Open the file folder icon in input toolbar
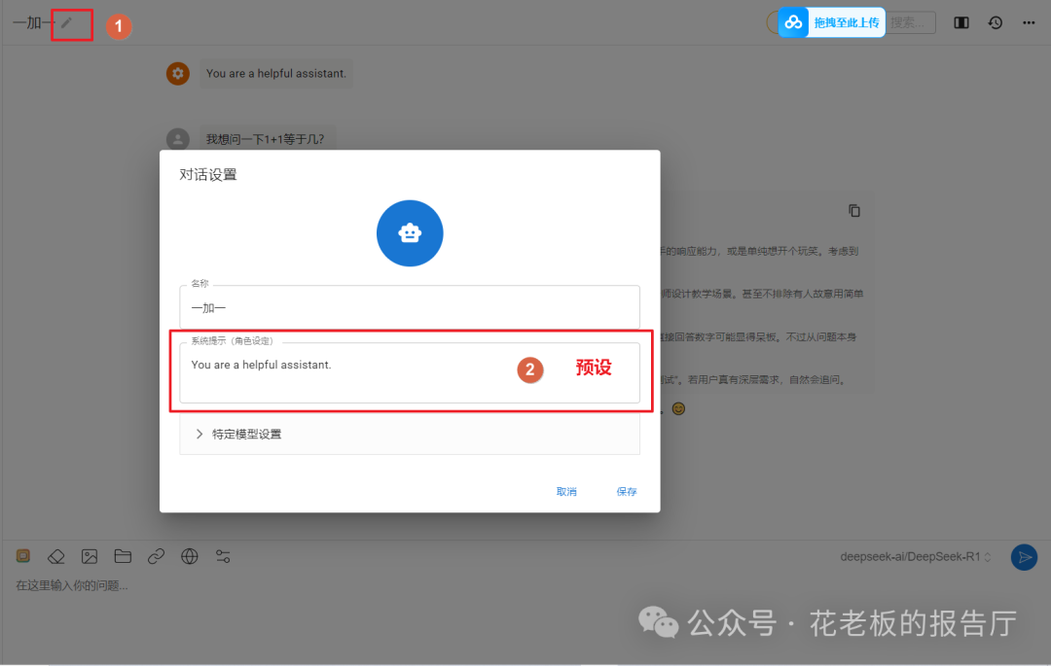Image resolution: width=1051 pixels, height=666 pixels. (123, 556)
